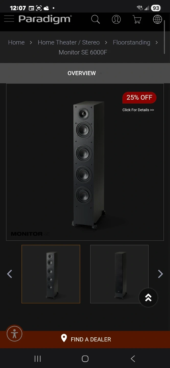View the shopping cart
Screen dimensions: 170x368
(137, 19)
